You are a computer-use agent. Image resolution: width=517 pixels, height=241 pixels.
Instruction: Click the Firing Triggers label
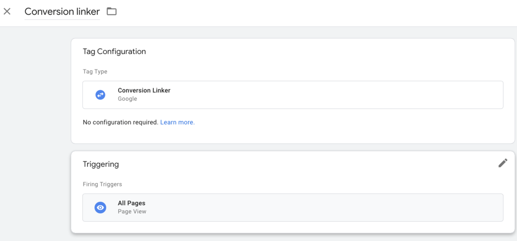click(102, 184)
